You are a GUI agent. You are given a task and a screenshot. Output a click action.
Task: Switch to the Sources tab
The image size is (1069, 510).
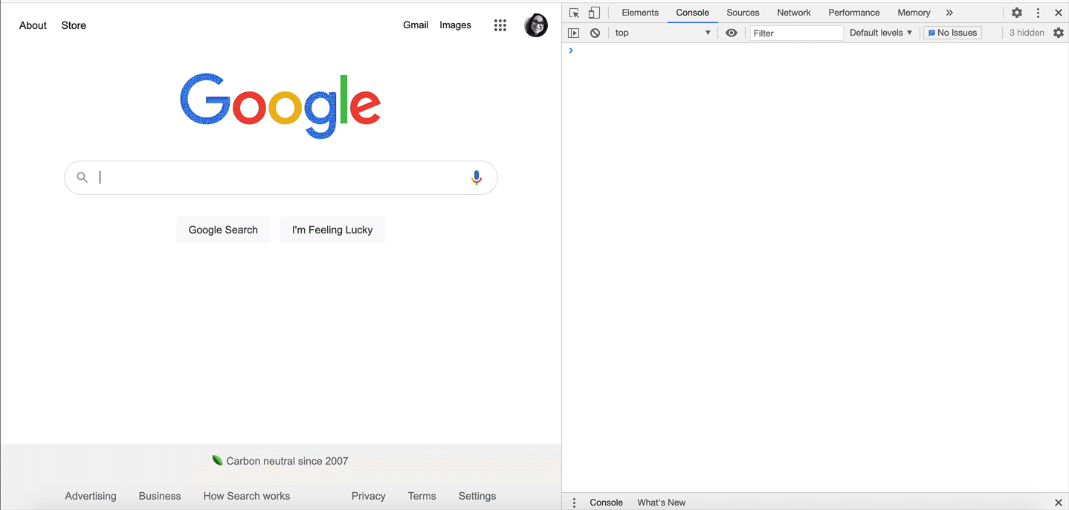point(743,13)
